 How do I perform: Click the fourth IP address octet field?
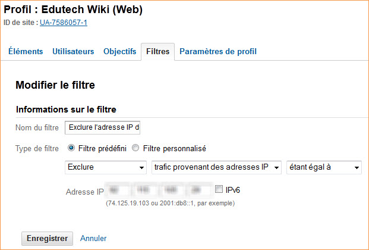coord(198,190)
